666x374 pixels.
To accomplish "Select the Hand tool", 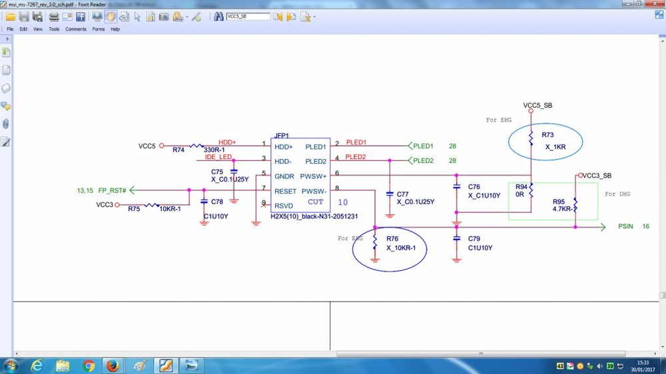I will [109, 16].
